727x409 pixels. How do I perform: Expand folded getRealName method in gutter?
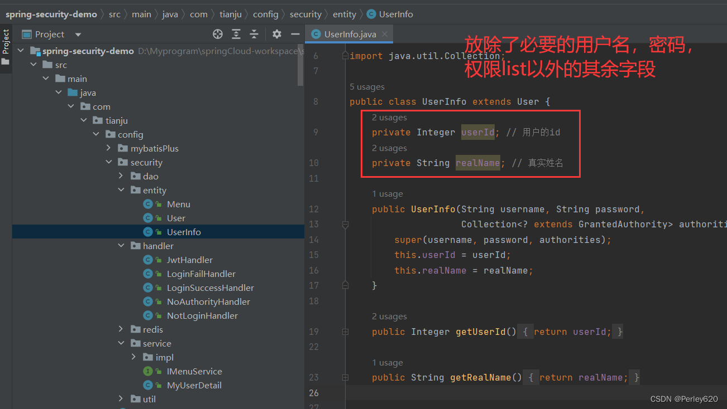345,377
